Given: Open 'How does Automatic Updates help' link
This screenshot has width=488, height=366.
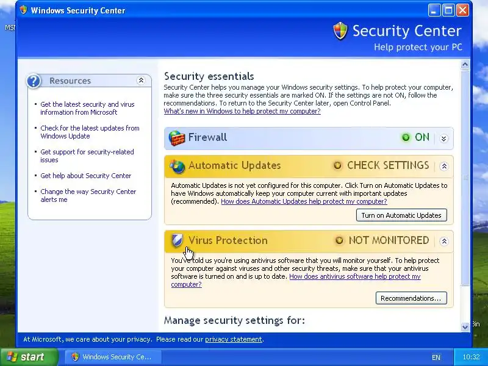Looking at the screenshot, I should pos(304,201).
